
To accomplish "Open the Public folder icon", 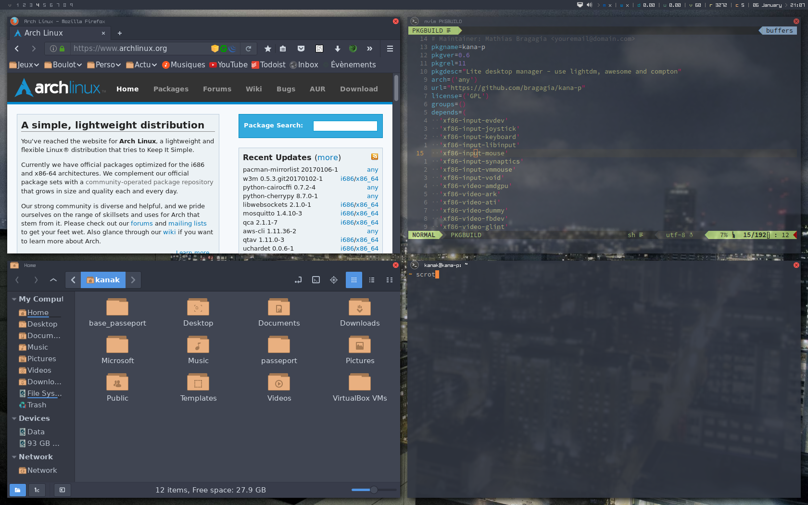I will 117,382.
